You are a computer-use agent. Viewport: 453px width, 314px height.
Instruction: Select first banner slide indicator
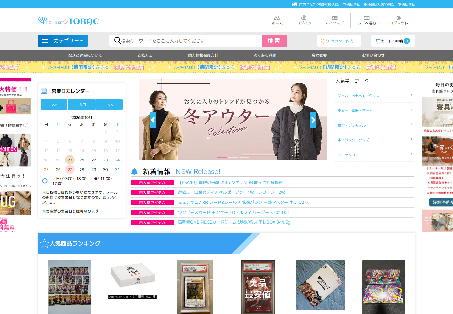pos(222,158)
